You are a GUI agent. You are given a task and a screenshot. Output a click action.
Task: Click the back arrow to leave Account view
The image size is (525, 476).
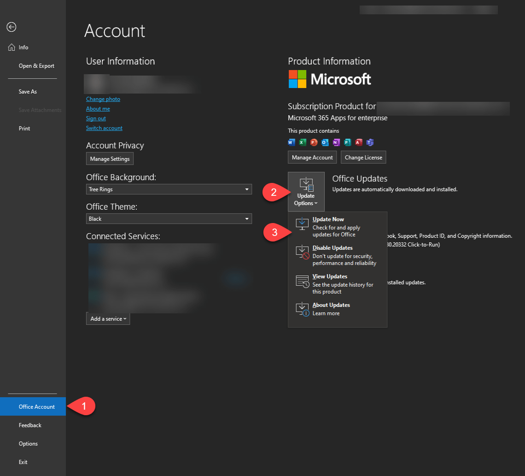coord(11,27)
